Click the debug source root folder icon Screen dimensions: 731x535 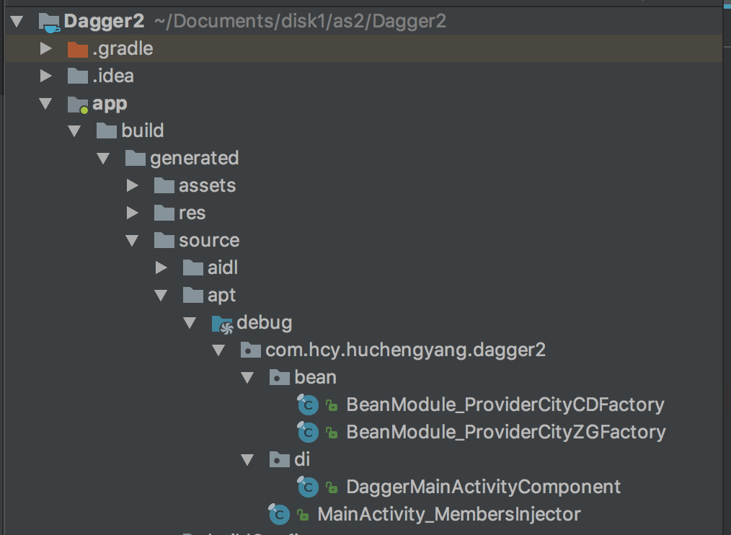[222, 323]
